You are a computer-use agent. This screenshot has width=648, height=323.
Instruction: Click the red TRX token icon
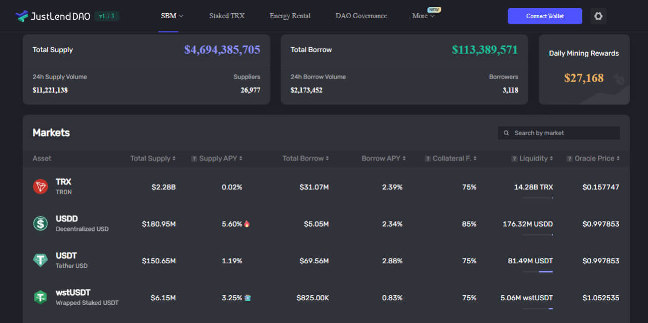(40, 187)
